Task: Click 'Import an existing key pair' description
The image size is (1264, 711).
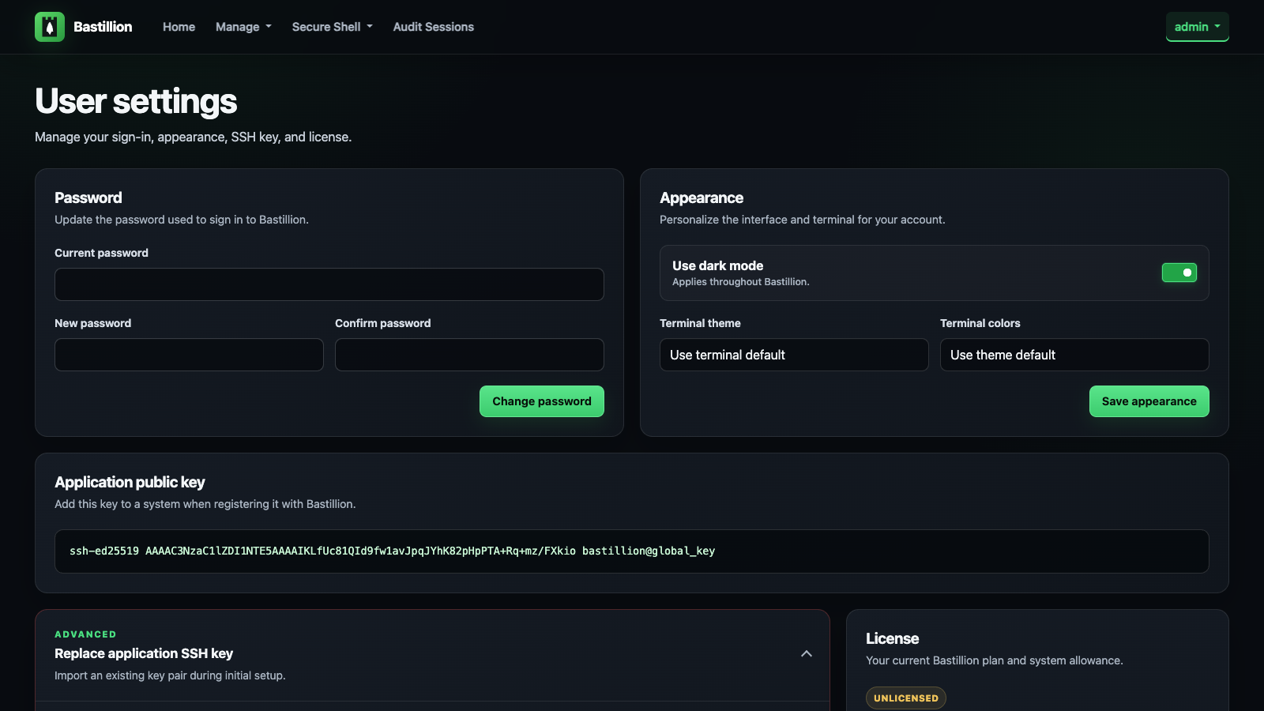Action: tap(170, 675)
